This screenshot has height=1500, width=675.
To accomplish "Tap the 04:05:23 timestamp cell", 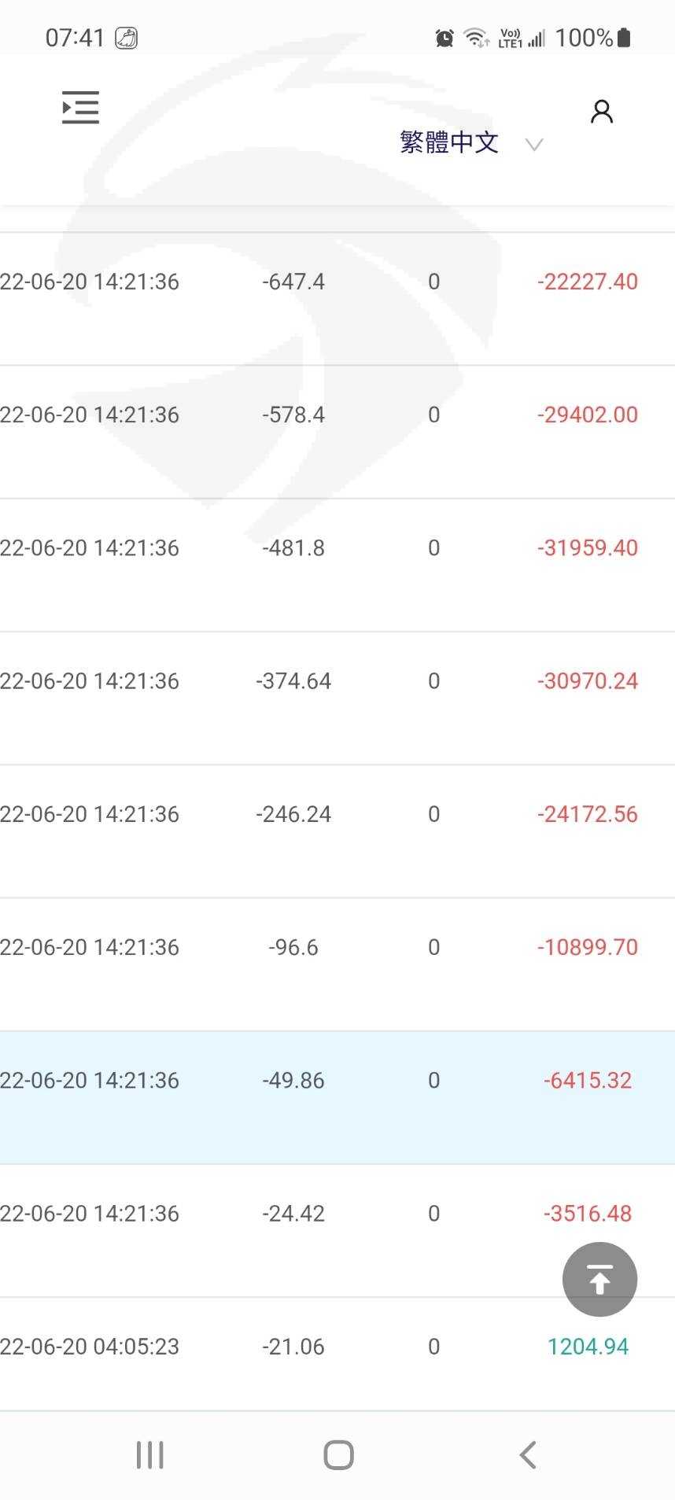I will coord(90,1347).
